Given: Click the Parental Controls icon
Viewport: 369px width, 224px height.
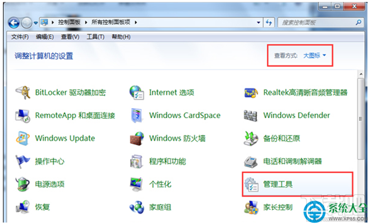Looking at the screenshot, I should point(251,207).
